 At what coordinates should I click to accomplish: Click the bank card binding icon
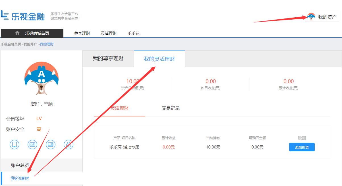(51, 145)
